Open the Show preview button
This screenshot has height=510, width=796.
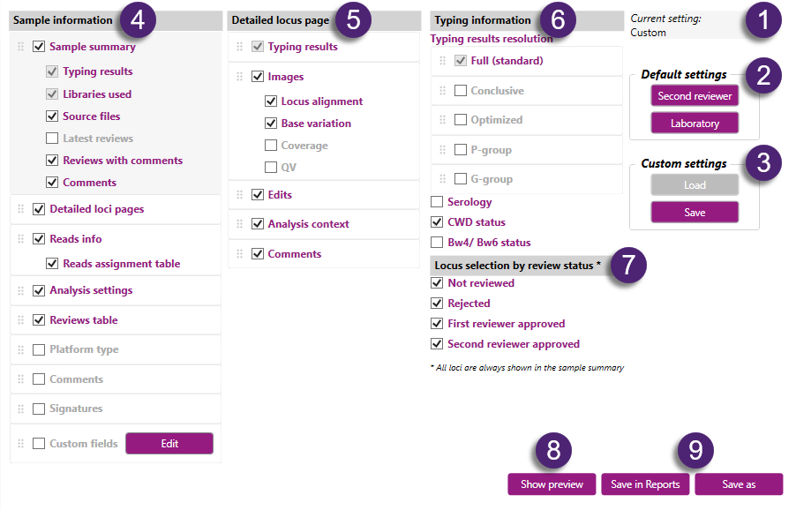[x=552, y=484]
